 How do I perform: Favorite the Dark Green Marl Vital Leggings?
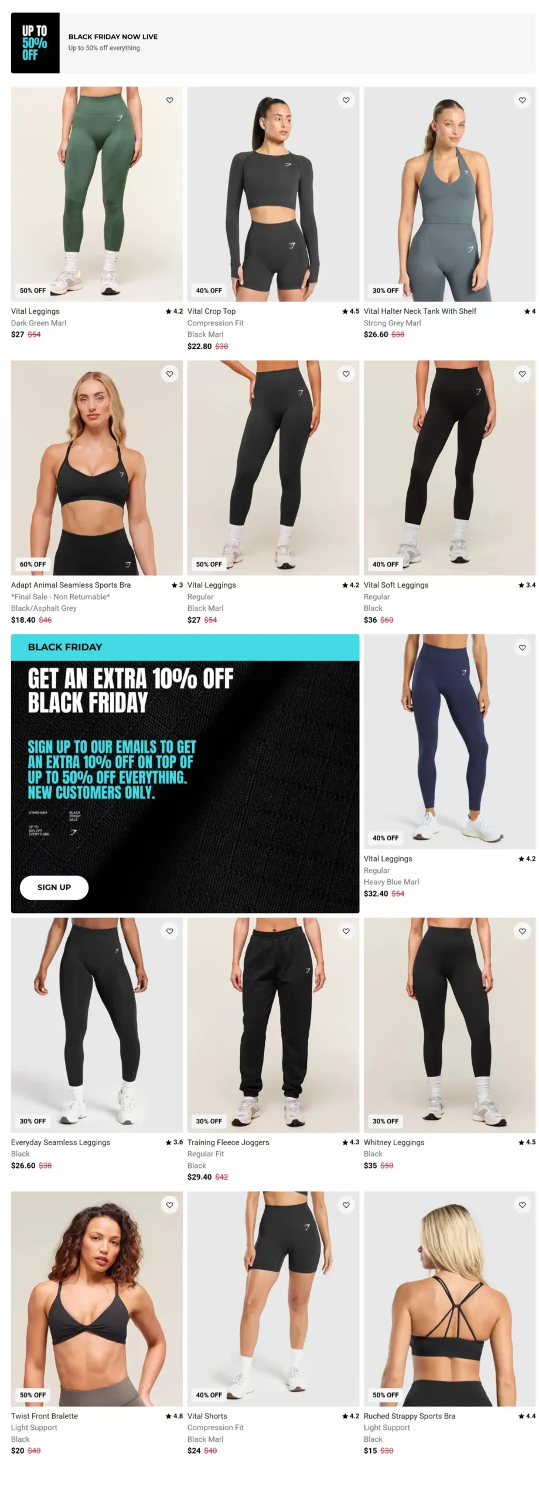tap(170, 100)
